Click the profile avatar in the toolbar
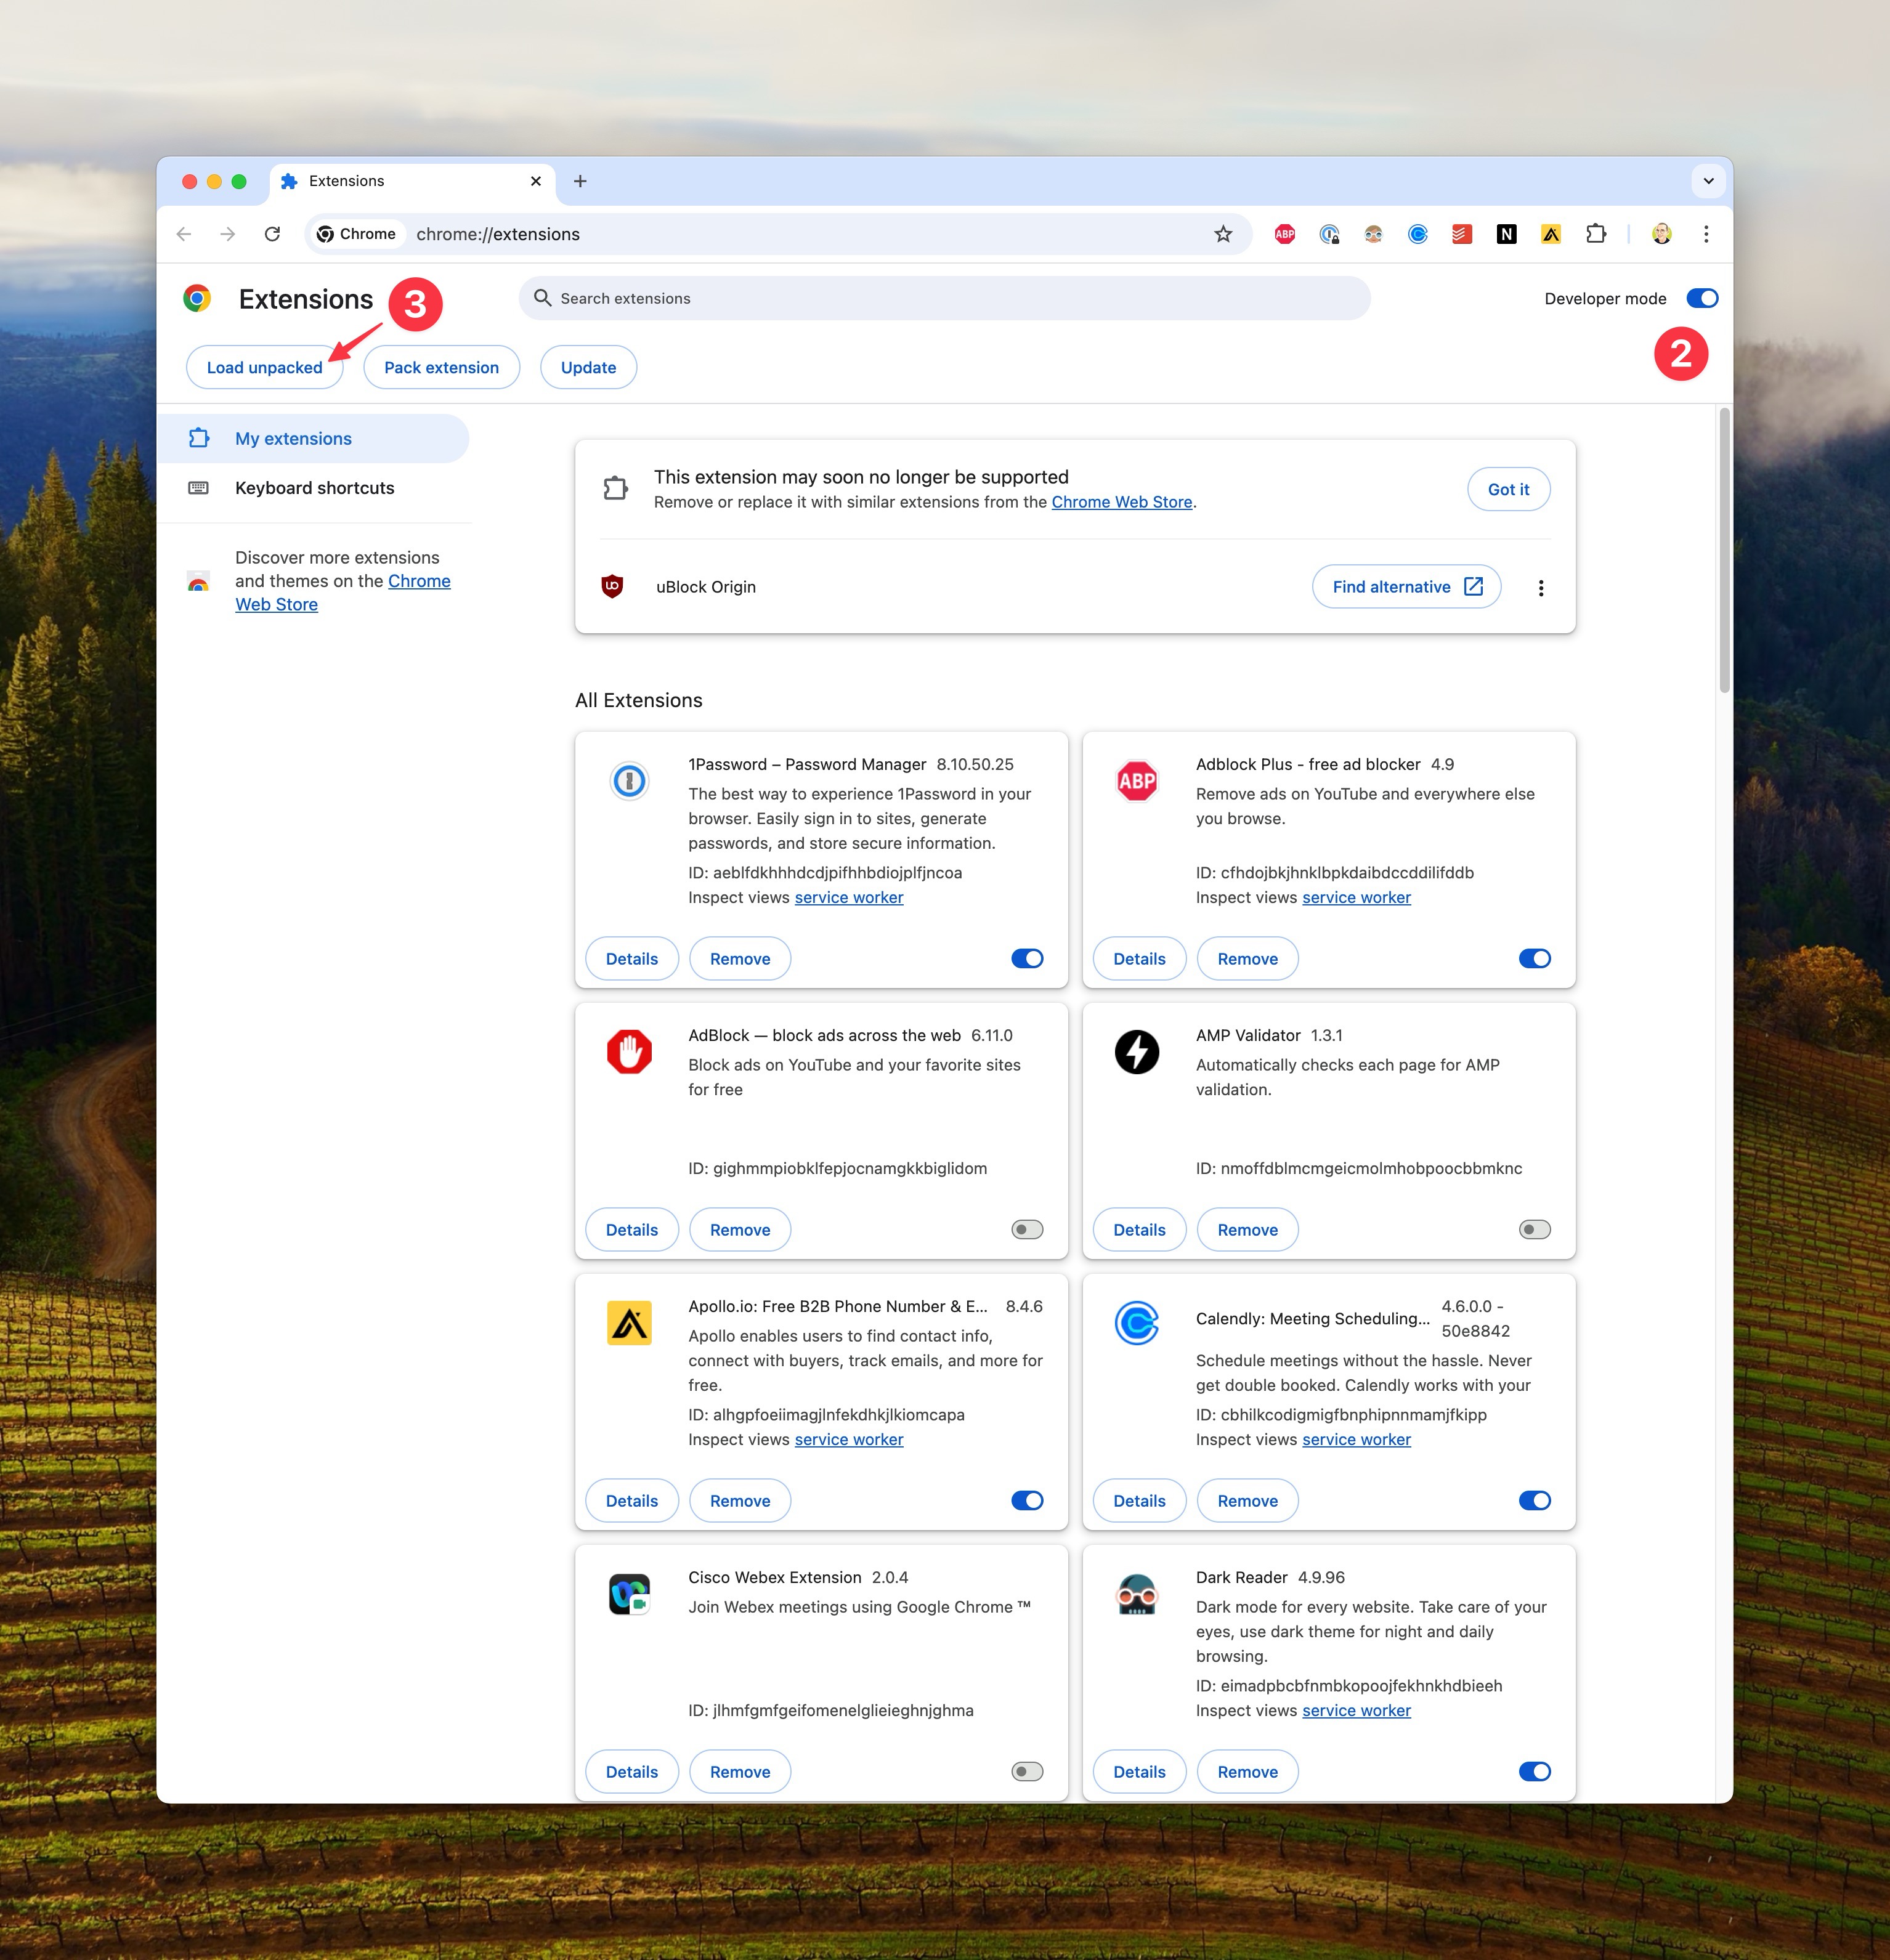The height and width of the screenshot is (1960, 1890). point(1661,234)
